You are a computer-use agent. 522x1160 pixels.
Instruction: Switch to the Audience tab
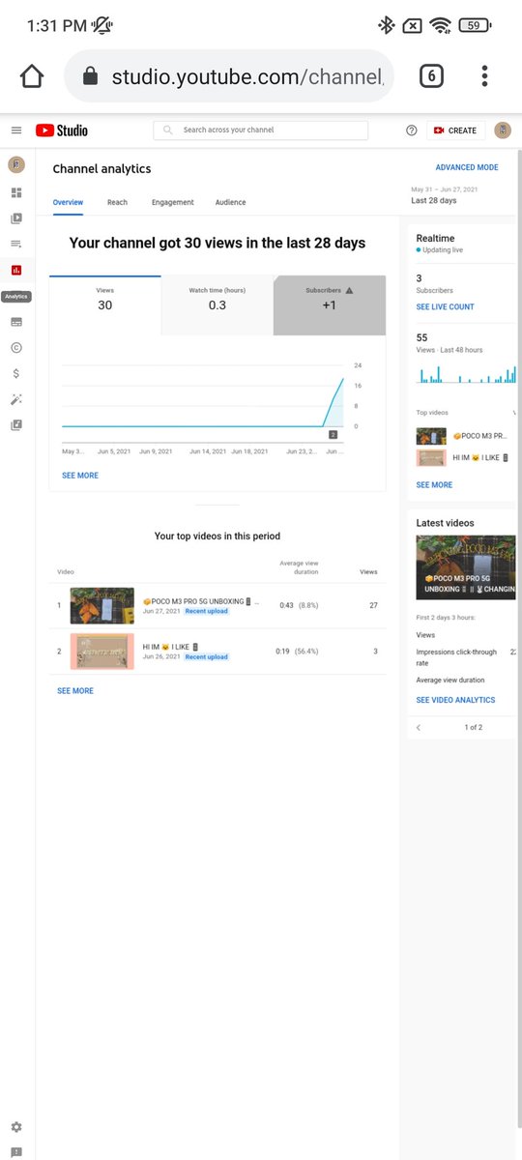point(230,202)
